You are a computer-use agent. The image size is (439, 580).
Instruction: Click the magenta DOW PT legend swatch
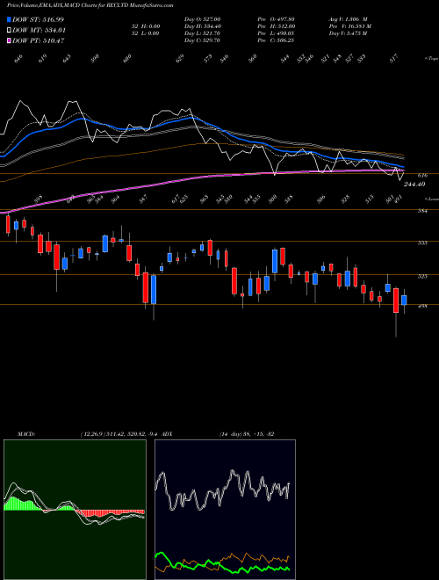[9, 40]
